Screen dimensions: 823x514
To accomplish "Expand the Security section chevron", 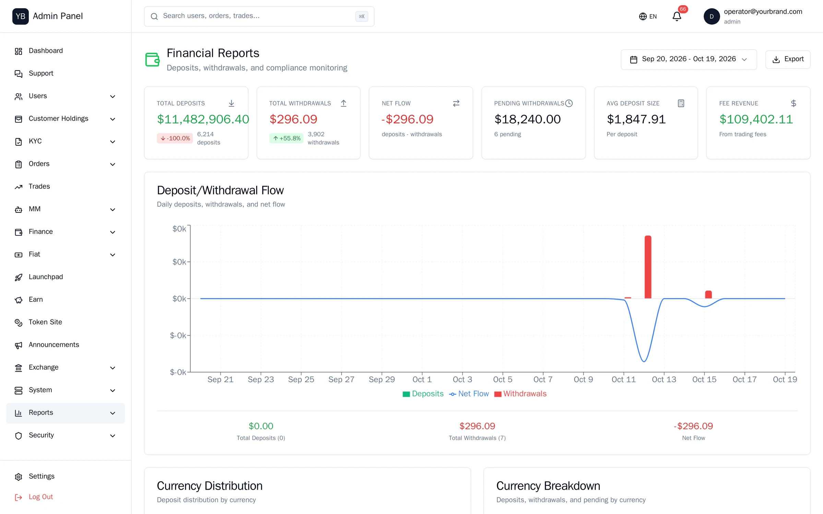I will click(x=112, y=436).
